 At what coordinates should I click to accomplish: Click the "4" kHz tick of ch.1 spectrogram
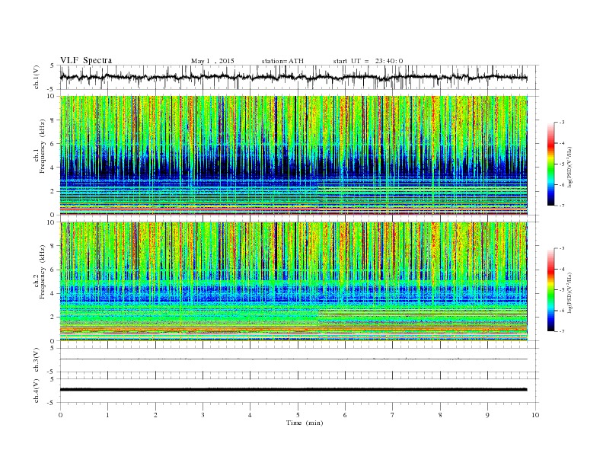(53, 168)
